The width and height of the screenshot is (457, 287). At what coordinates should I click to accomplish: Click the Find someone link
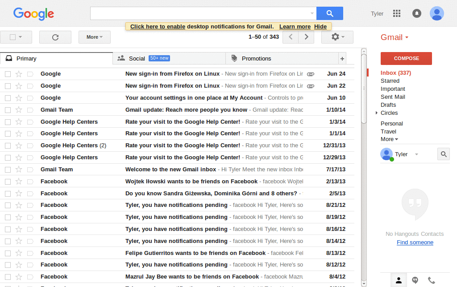click(x=415, y=242)
